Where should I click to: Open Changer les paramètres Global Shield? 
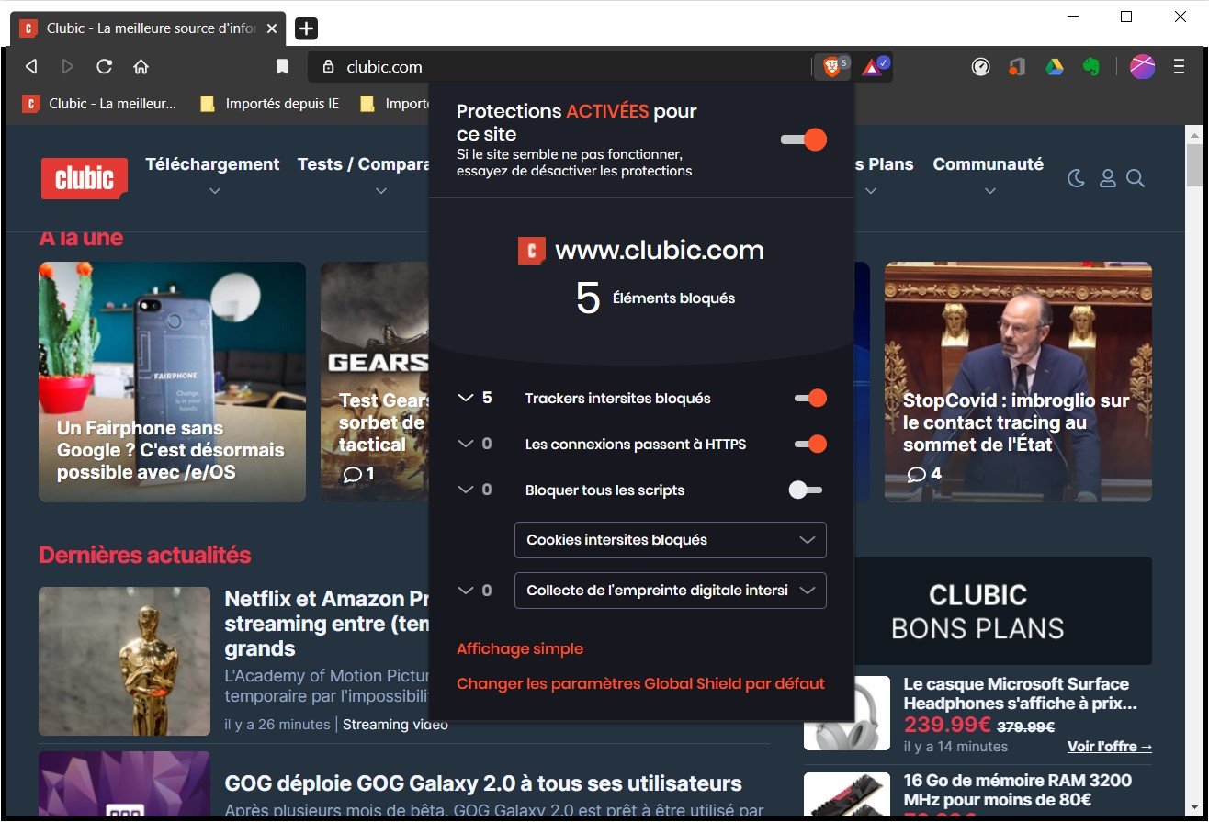pos(640,683)
